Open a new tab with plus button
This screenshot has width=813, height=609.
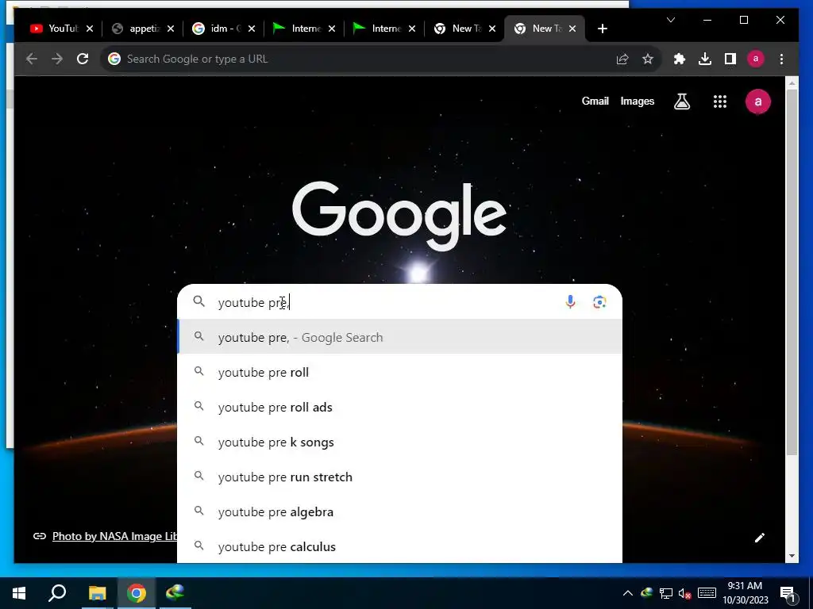(x=602, y=29)
